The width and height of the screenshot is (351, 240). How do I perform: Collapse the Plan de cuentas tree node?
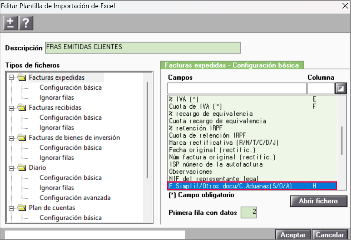coord(11,208)
